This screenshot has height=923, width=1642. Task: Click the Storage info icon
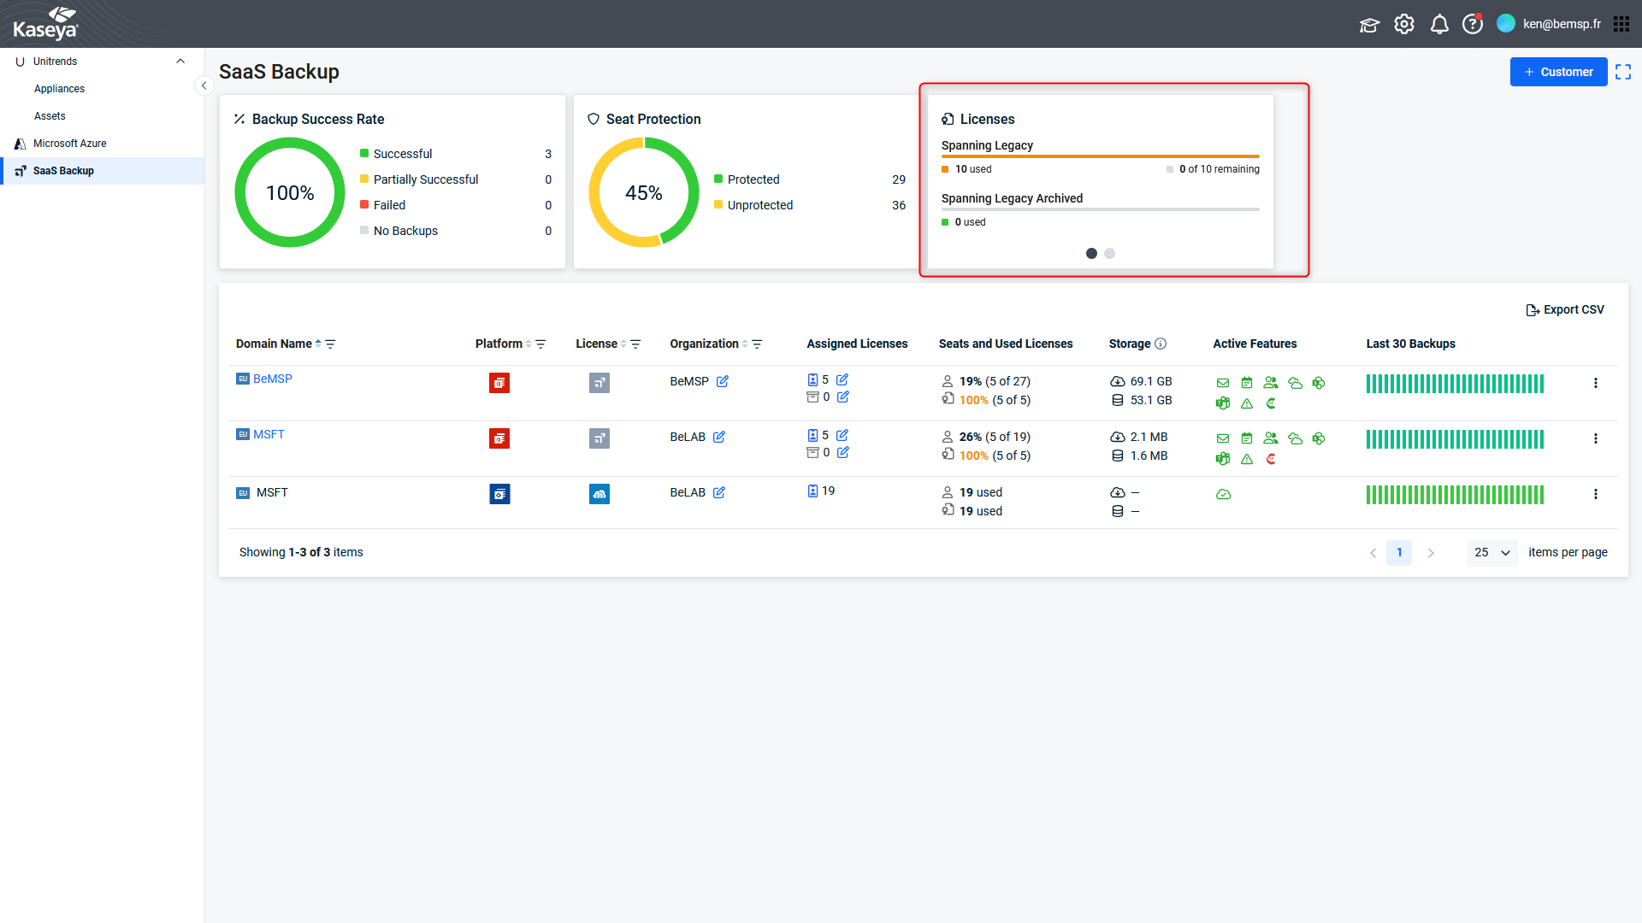pyautogui.click(x=1161, y=344)
